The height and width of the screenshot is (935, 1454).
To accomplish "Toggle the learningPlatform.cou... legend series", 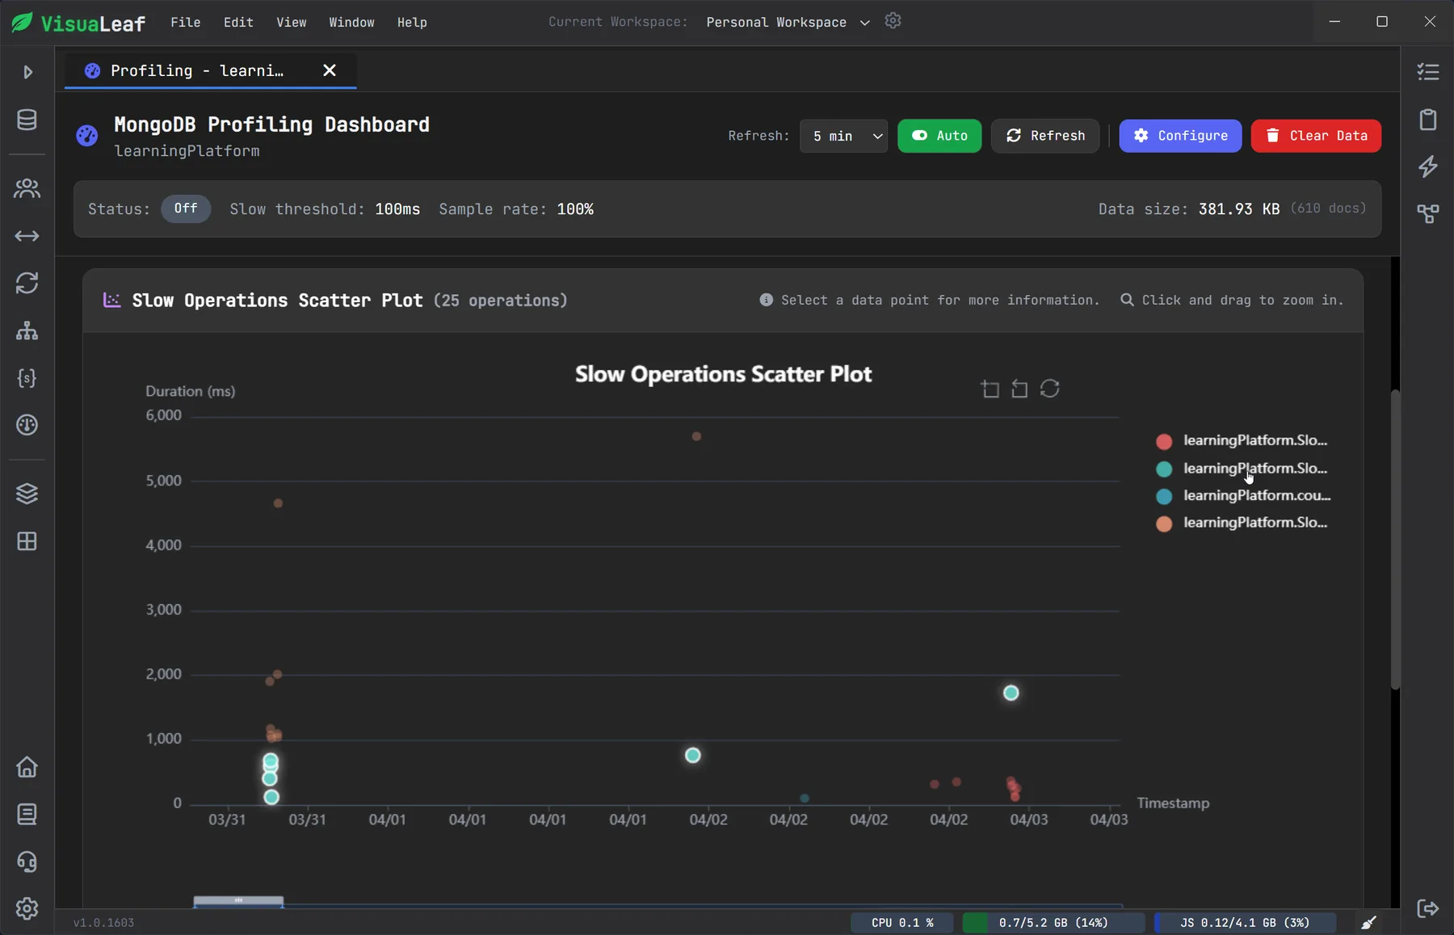I will (x=1244, y=495).
